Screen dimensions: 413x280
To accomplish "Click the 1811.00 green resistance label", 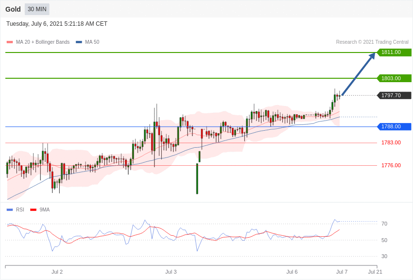I will click(395, 52).
